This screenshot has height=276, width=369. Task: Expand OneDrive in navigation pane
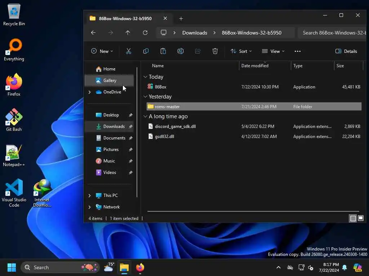point(90,92)
